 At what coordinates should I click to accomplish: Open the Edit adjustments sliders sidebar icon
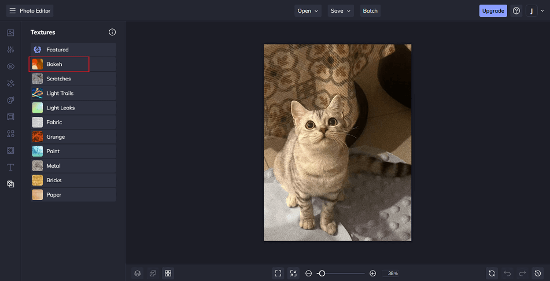10,50
